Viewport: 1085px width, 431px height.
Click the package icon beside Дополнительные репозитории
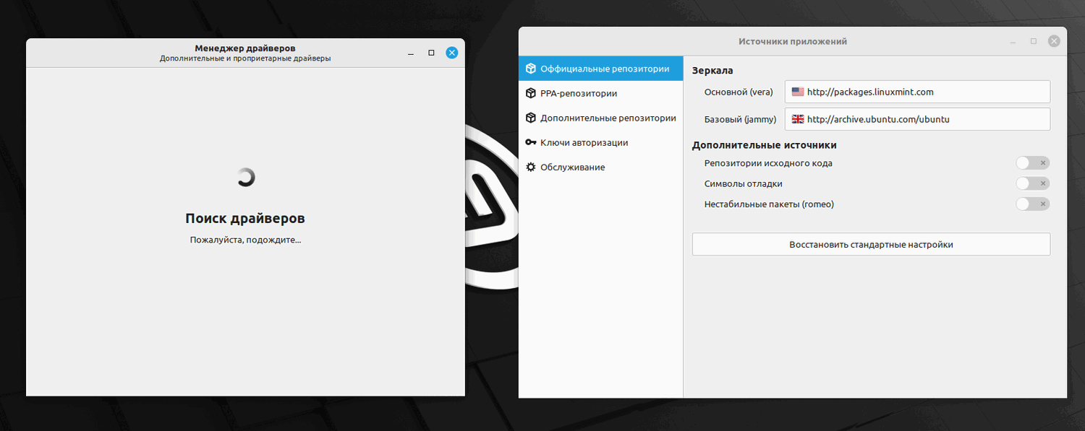tap(531, 118)
